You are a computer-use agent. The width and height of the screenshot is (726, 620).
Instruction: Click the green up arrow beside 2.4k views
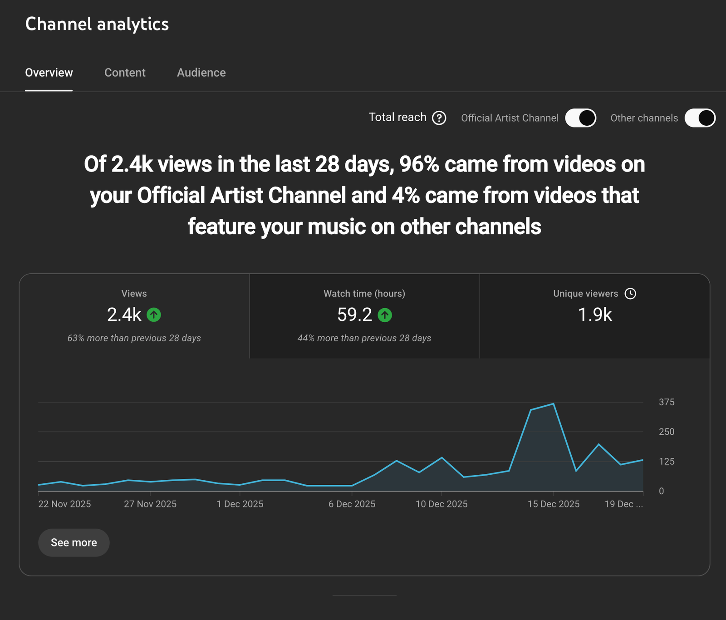[x=154, y=315]
